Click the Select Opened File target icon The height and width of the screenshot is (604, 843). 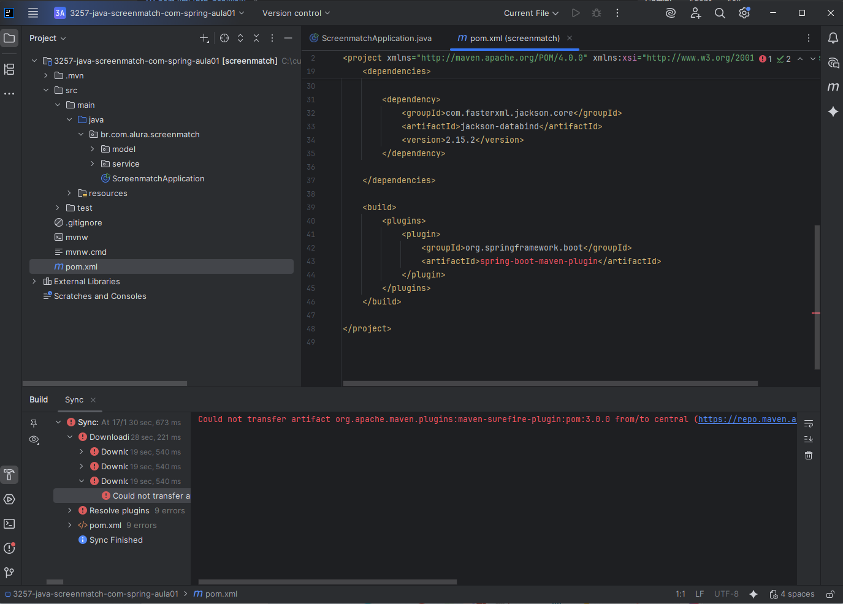[224, 38]
